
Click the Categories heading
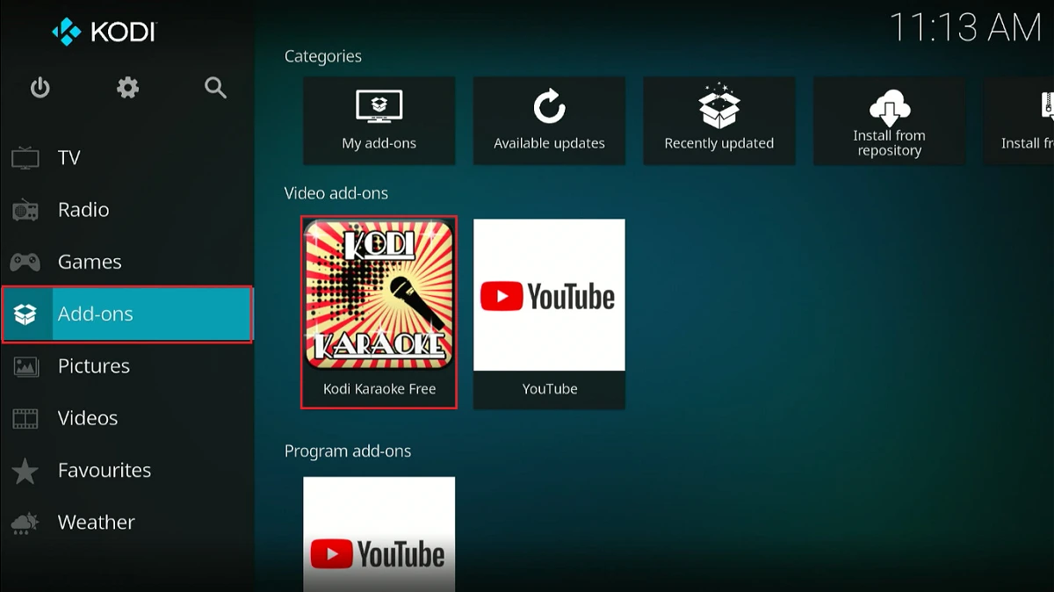[x=323, y=56]
